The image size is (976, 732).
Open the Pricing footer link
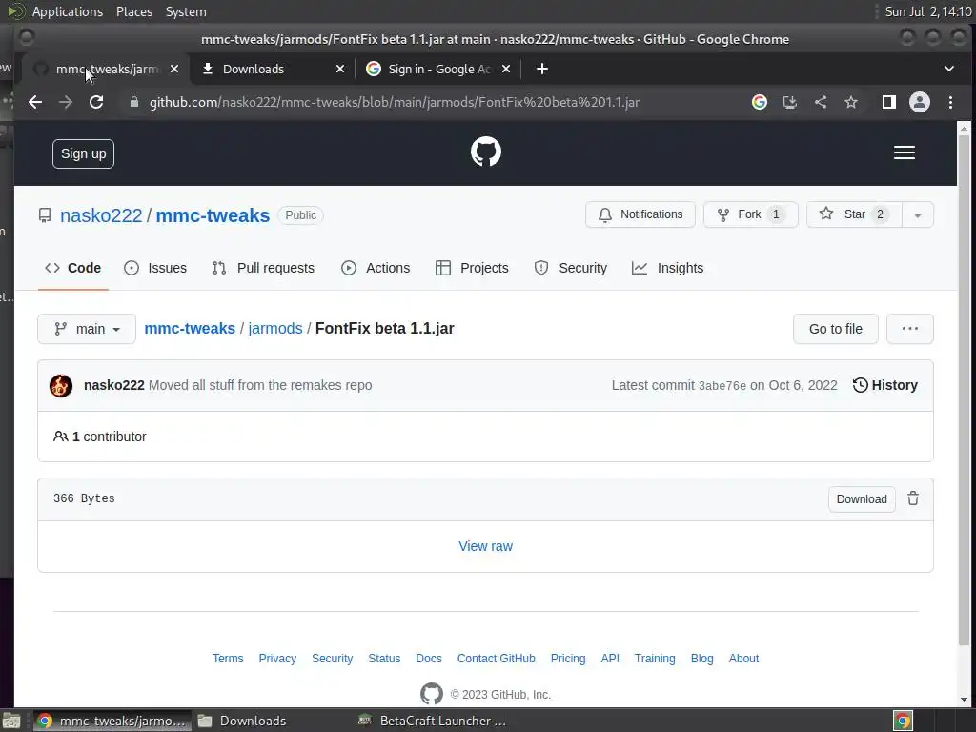point(568,659)
